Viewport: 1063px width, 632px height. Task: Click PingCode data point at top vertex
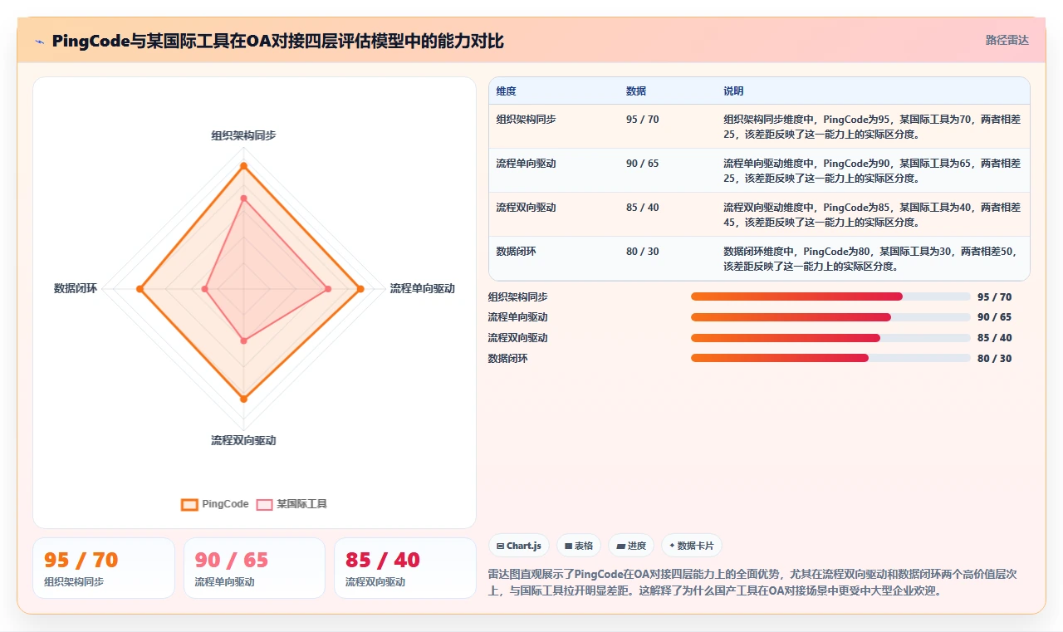coord(243,166)
